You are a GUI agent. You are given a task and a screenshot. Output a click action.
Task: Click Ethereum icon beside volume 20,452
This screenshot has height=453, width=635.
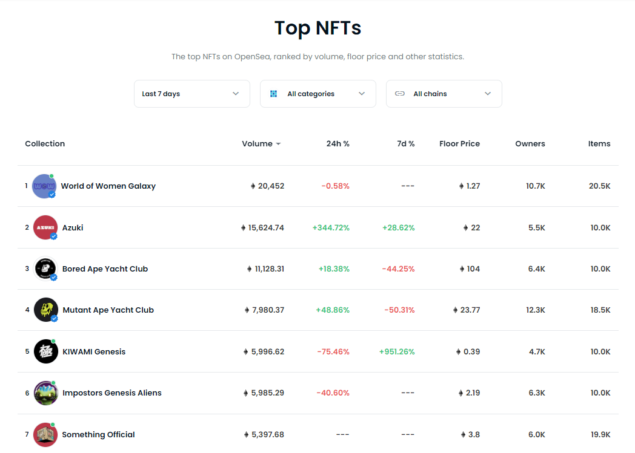(253, 186)
